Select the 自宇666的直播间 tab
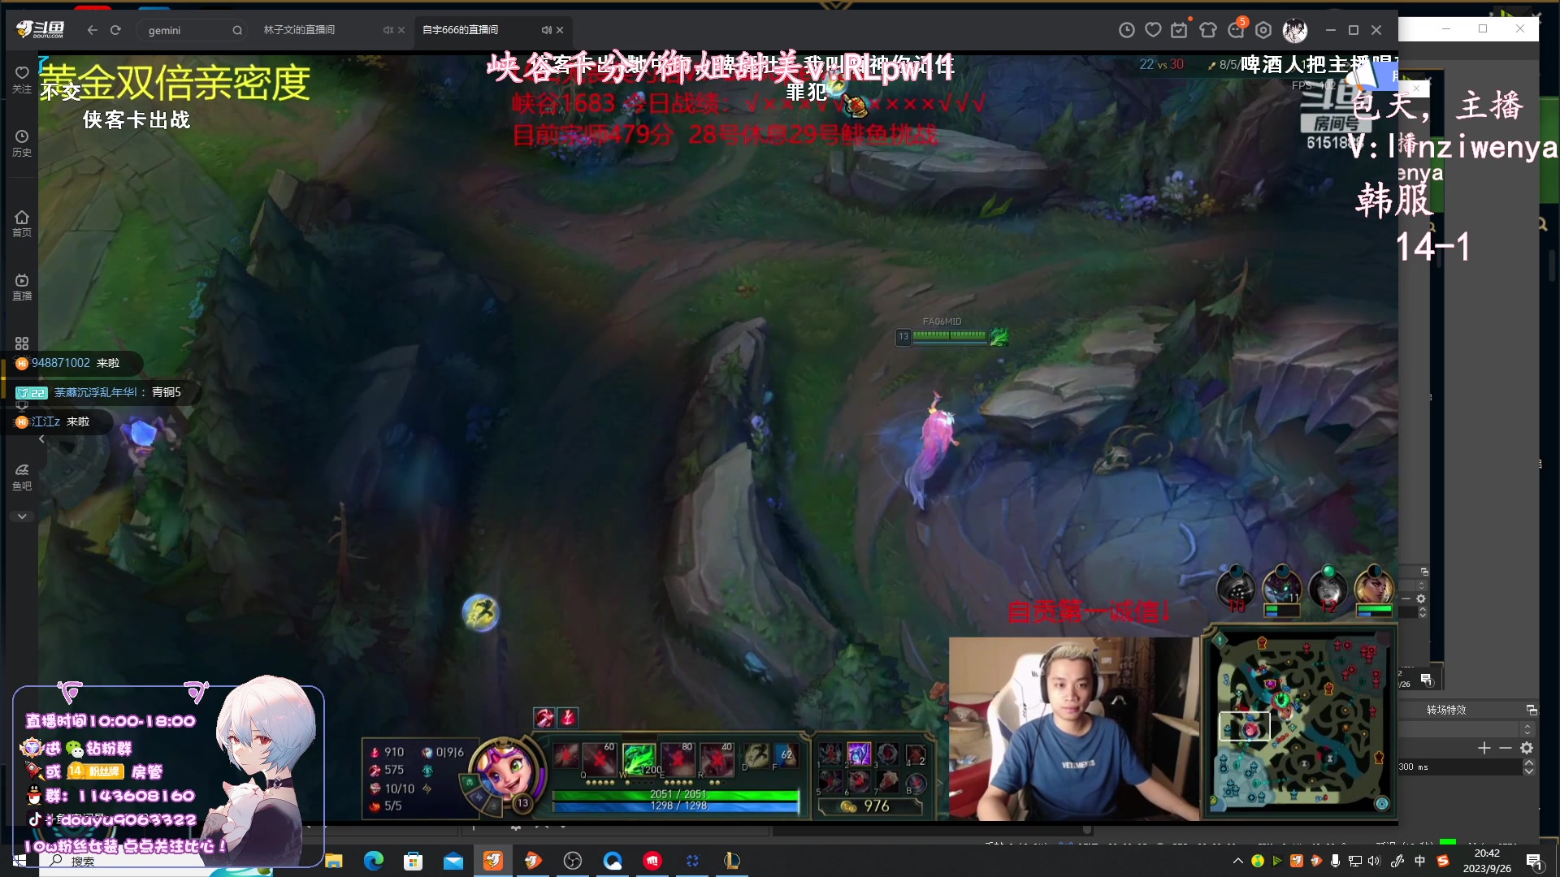The image size is (1560, 877). click(460, 30)
